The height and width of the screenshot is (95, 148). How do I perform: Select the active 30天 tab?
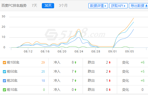click(48, 6)
